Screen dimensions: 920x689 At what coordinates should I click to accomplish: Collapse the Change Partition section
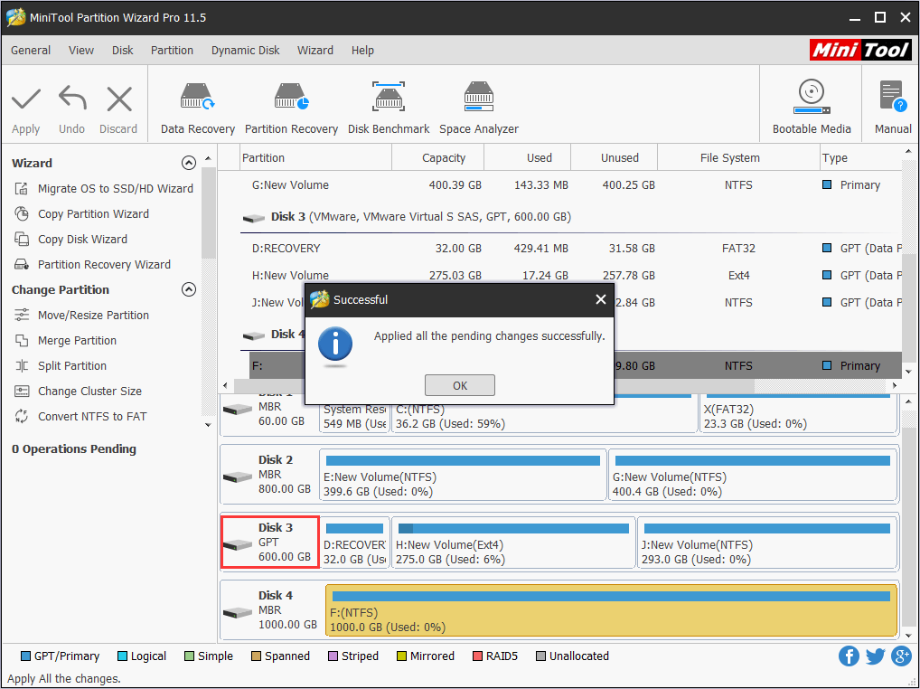tap(188, 289)
